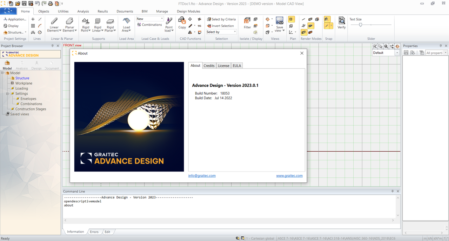Select the Linear Element tool
Screen dimensions: 449x241
(54, 25)
